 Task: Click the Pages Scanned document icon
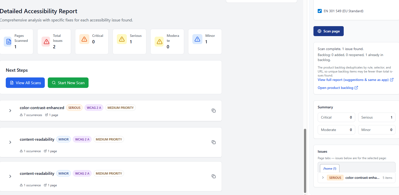(x=9, y=42)
